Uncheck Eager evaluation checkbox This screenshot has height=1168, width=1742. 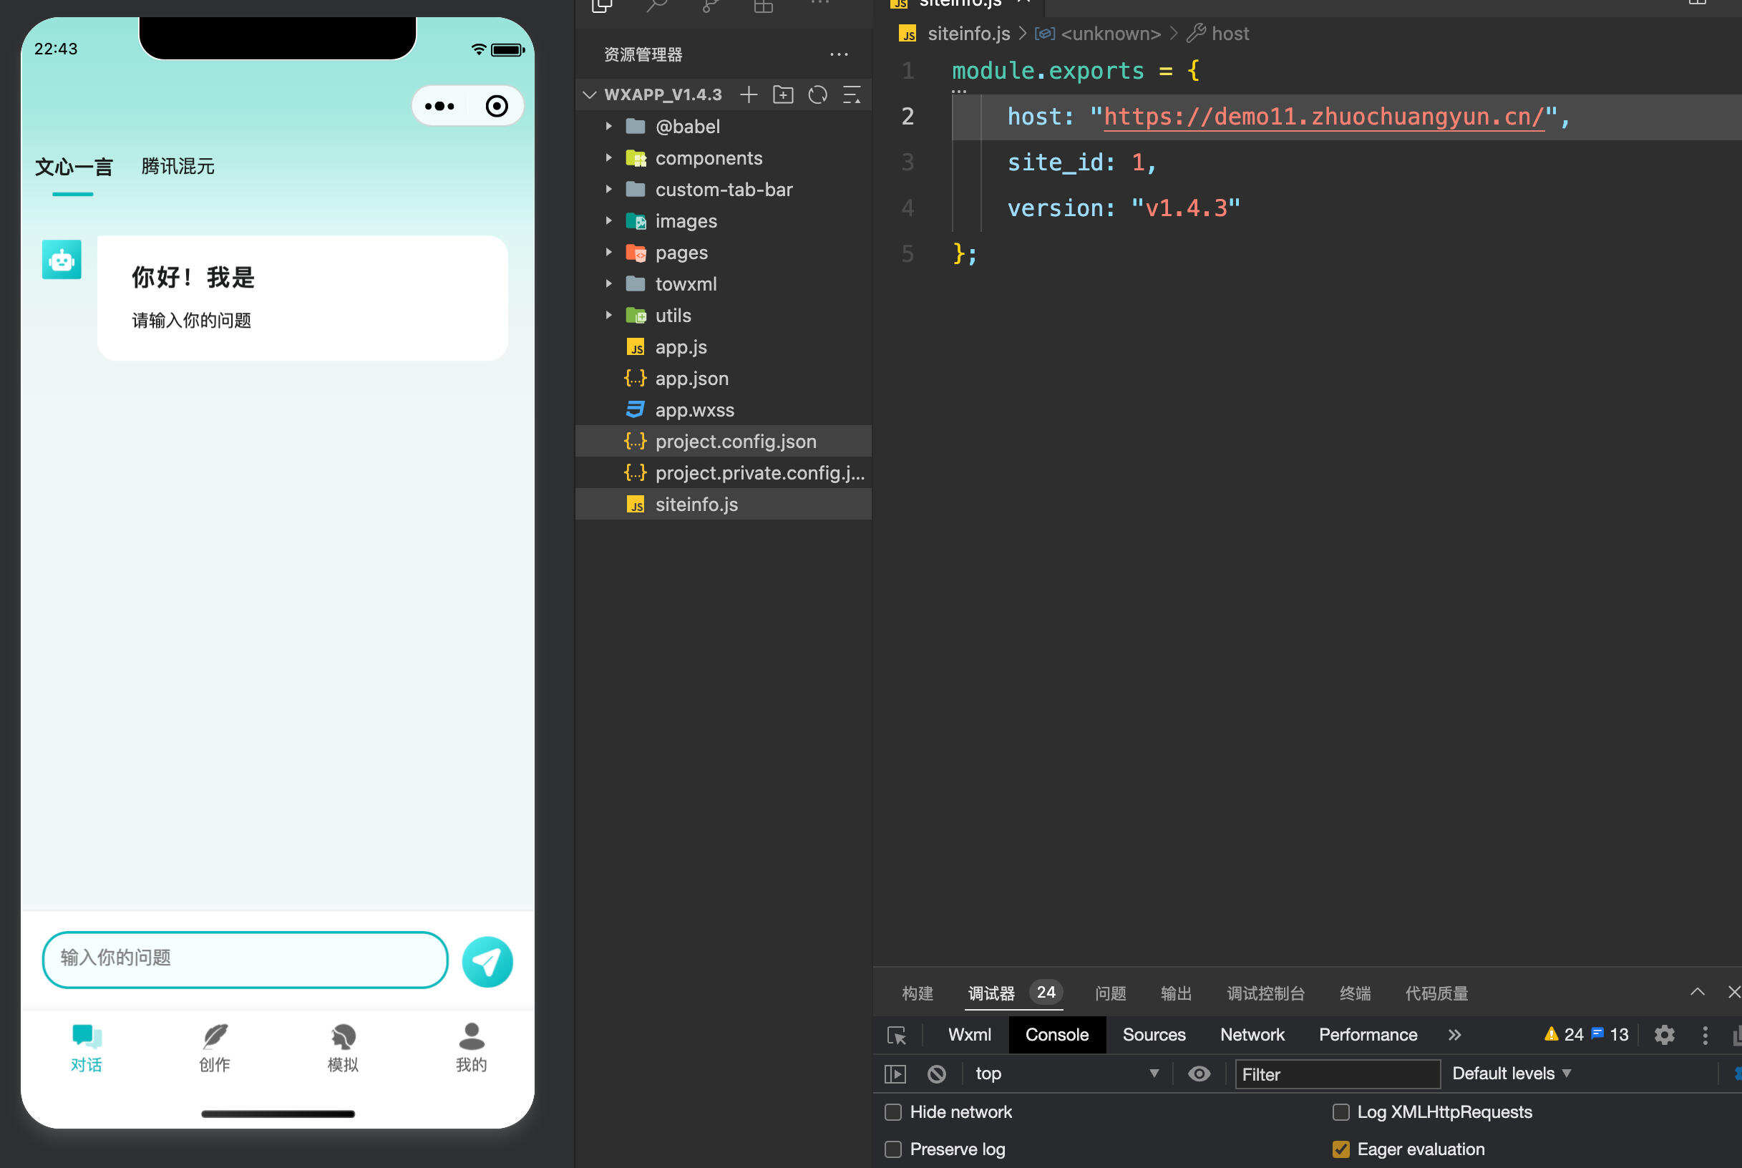coord(1340,1149)
